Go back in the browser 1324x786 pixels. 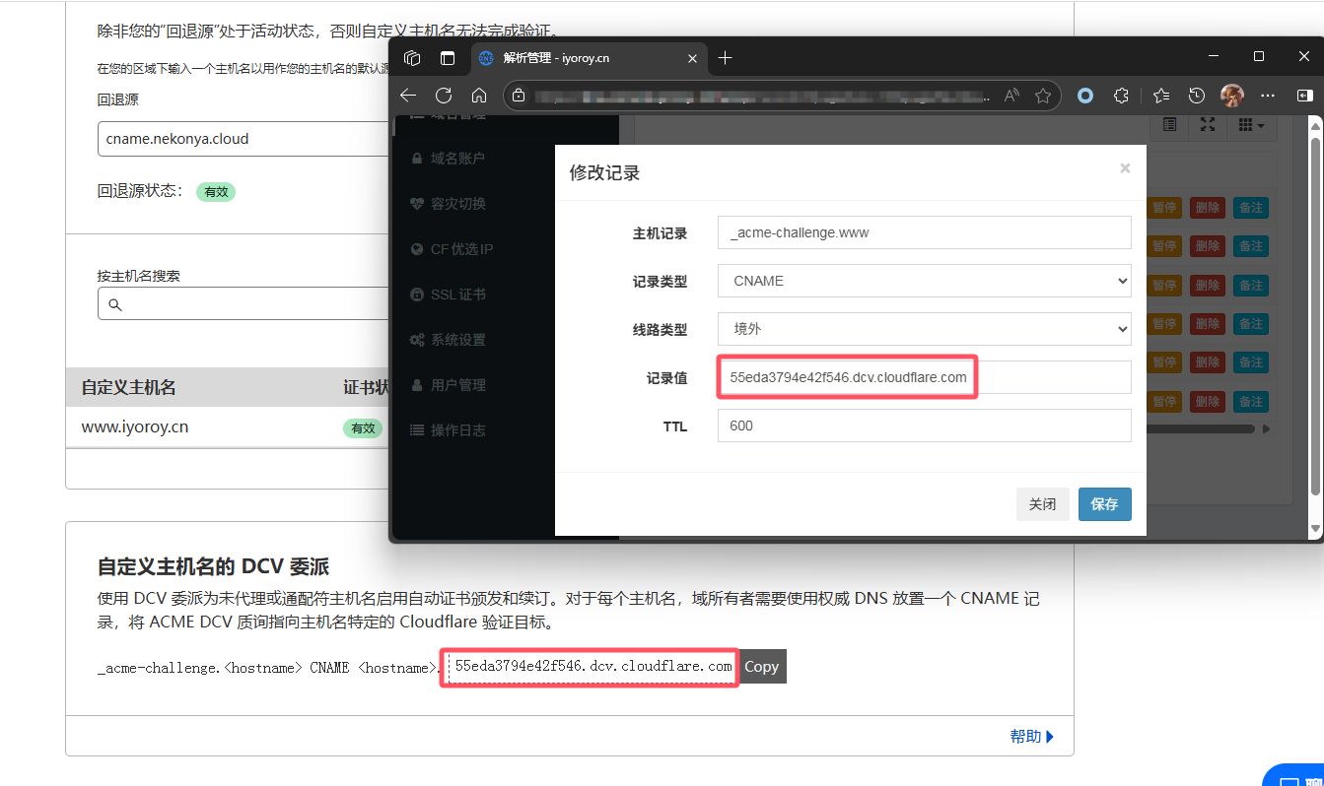(x=408, y=96)
